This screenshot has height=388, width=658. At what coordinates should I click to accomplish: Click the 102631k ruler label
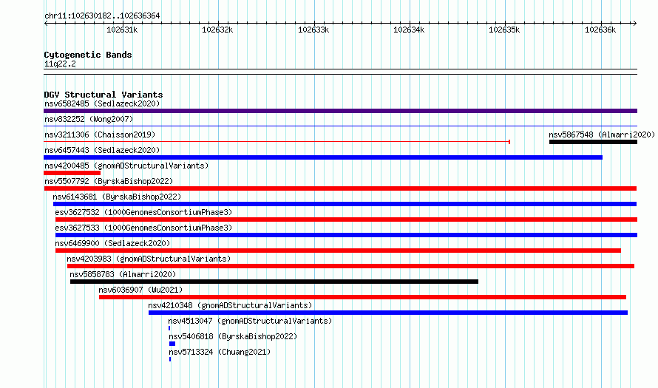pos(122,30)
